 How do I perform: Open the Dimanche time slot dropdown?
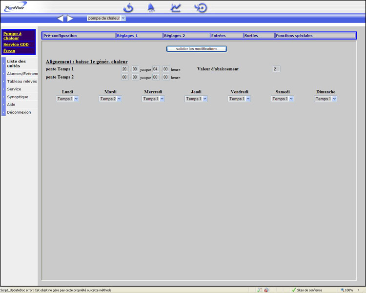point(325,99)
